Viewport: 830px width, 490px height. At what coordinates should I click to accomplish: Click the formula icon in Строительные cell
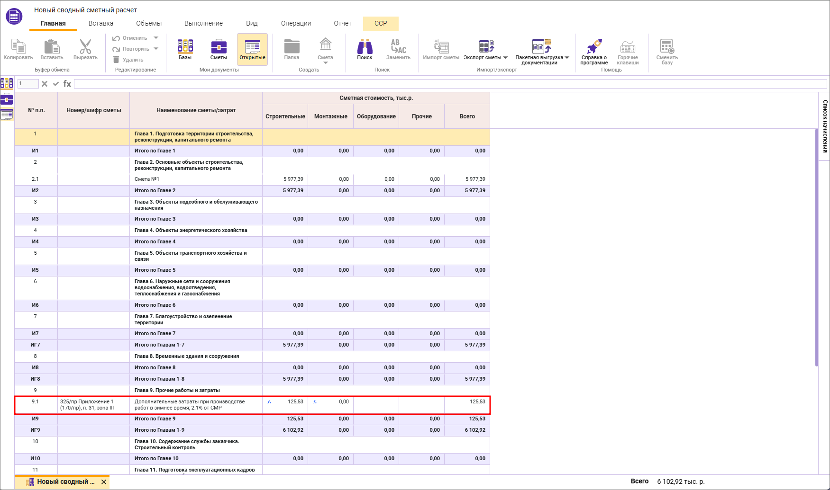269,402
